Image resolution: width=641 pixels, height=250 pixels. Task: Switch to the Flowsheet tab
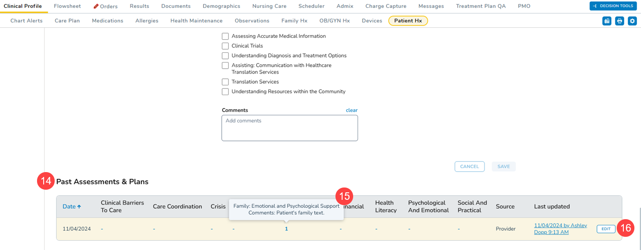coord(68,6)
